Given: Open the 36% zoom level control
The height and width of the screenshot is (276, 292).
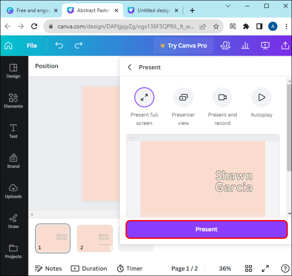Looking at the screenshot, I should coord(225,268).
